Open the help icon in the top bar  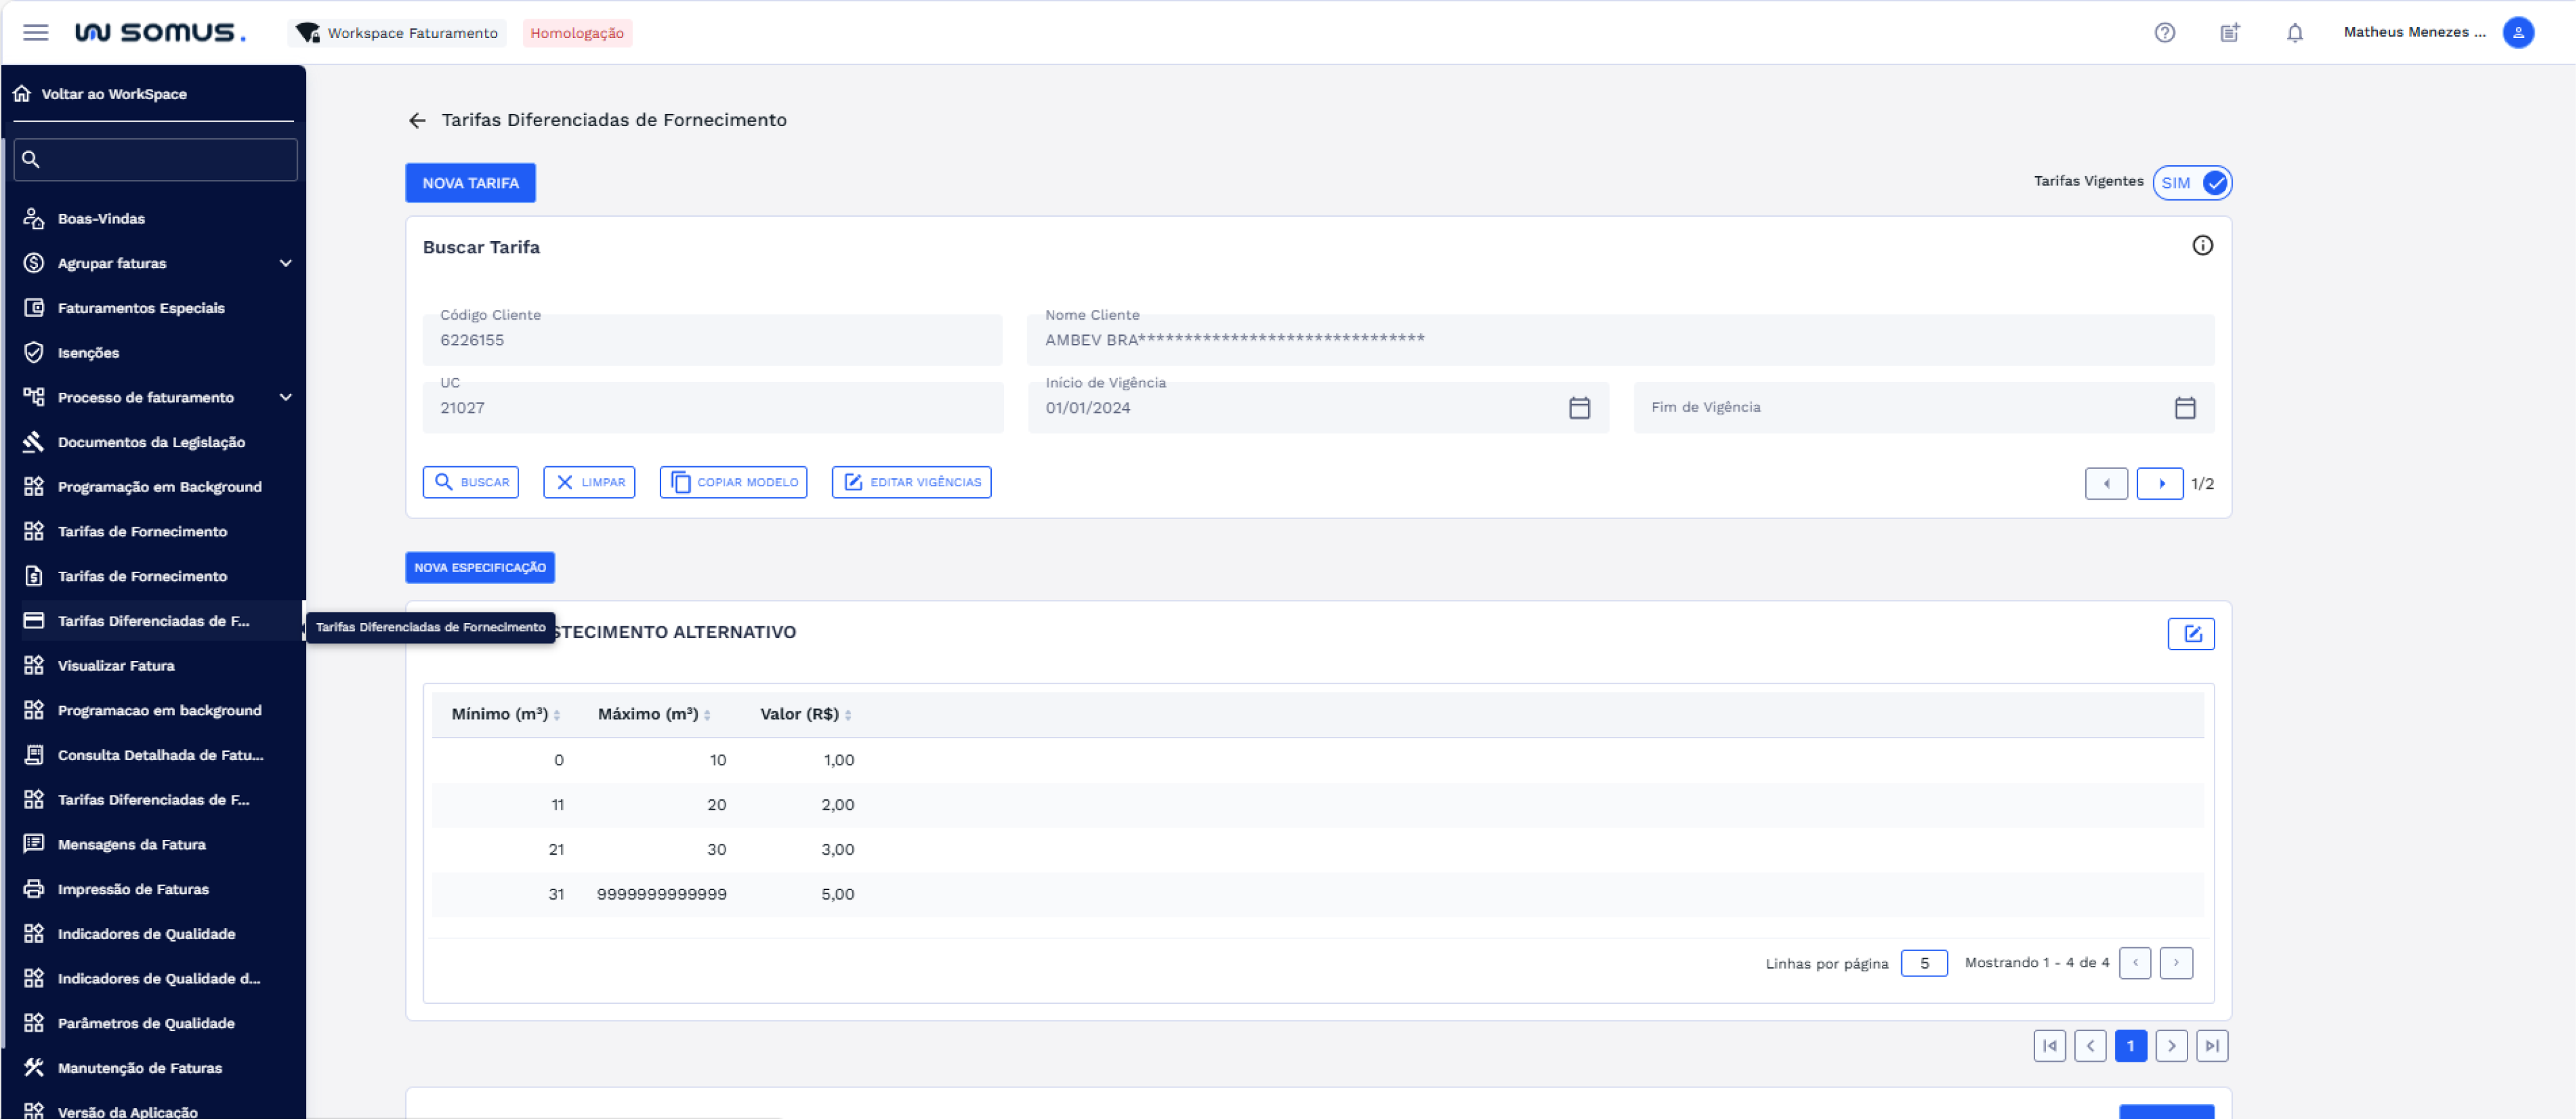(x=2164, y=32)
